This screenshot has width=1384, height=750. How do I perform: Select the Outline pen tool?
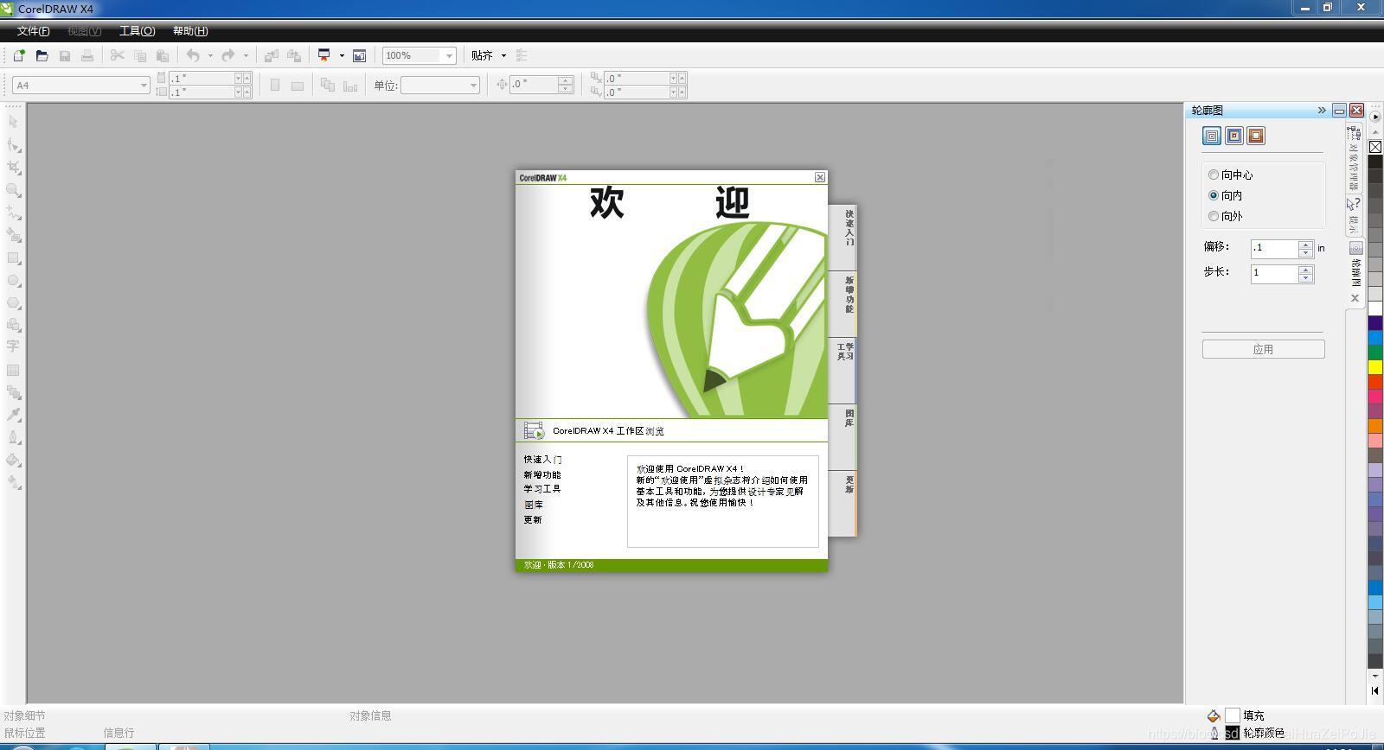(x=13, y=437)
